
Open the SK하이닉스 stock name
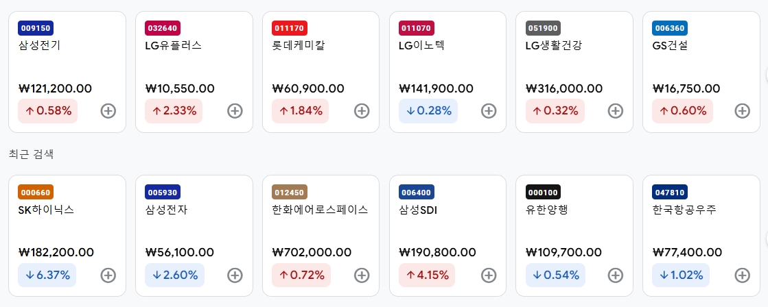pos(46,210)
